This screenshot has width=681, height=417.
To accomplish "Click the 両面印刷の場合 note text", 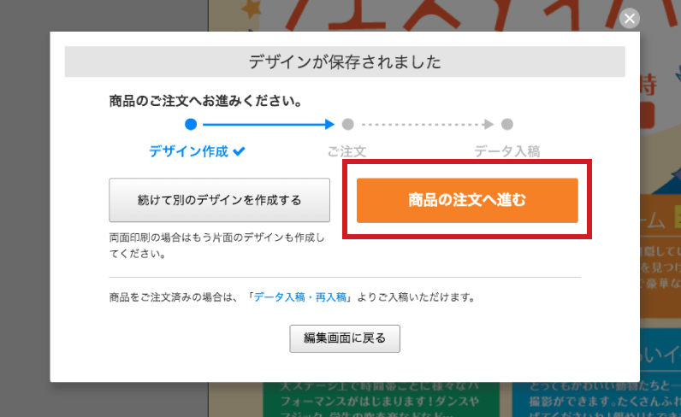I will (216, 245).
